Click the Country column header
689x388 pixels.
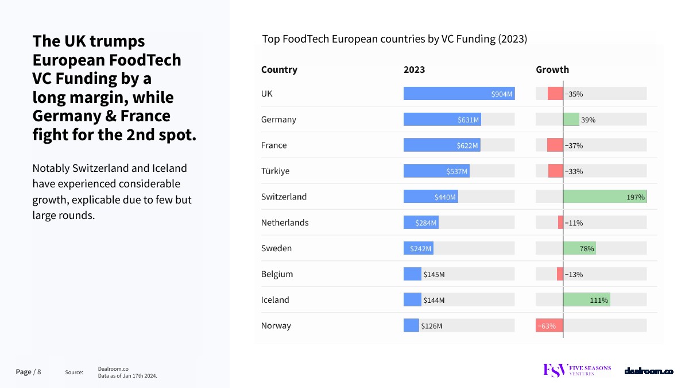pyautogui.click(x=279, y=70)
